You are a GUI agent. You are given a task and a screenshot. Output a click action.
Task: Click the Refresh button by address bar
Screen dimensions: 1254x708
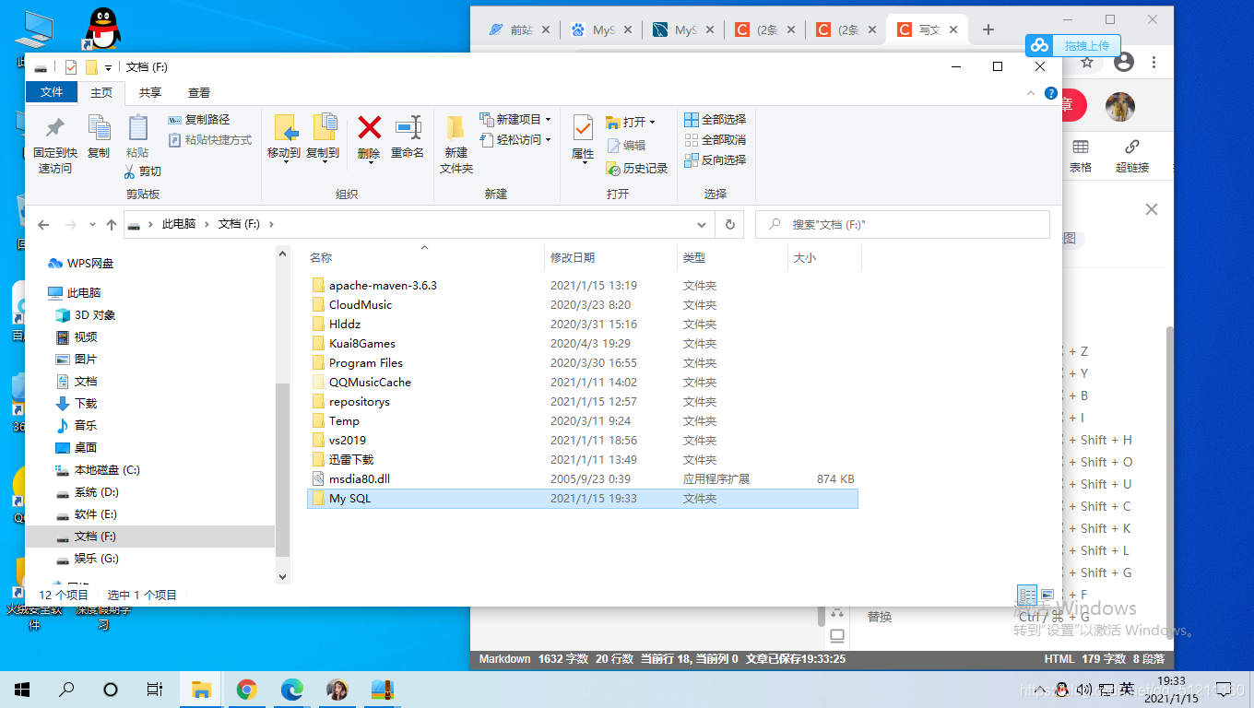pyautogui.click(x=729, y=224)
